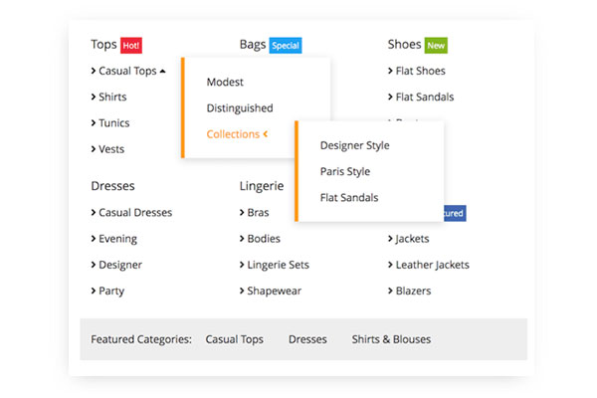597x398 pixels.
Task: Click Dresses in Featured Categories bar
Action: pyautogui.click(x=307, y=339)
